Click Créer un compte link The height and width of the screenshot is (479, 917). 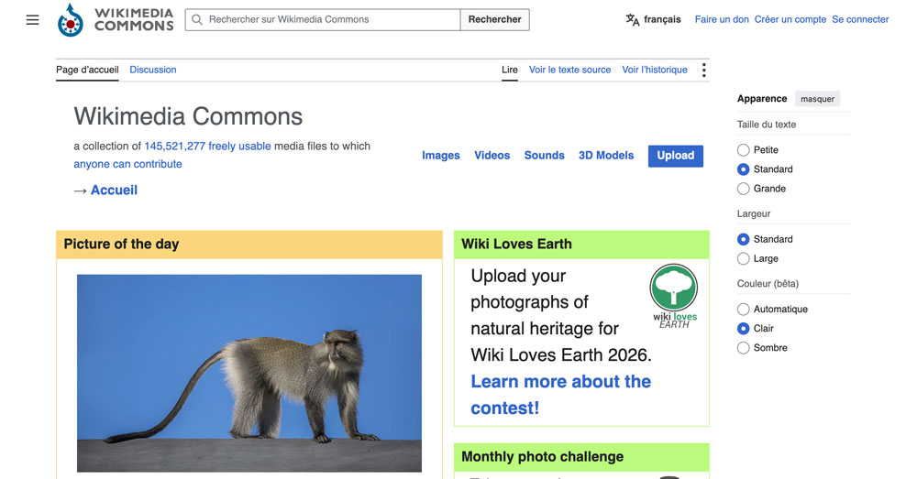(790, 19)
